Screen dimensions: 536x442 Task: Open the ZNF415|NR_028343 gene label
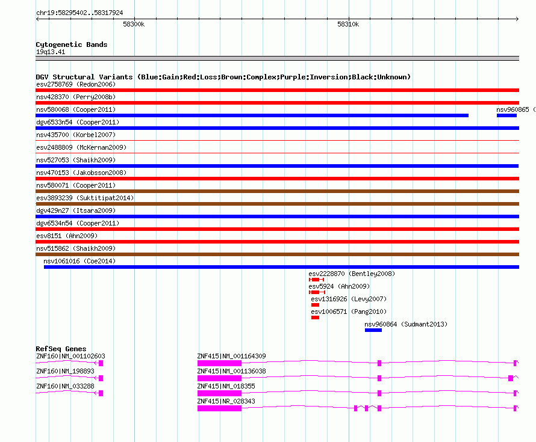click(x=226, y=401)
